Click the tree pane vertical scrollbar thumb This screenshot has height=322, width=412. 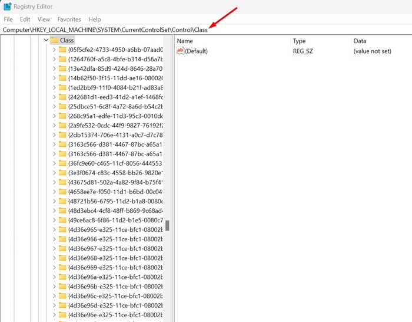(x=167, y=225)
